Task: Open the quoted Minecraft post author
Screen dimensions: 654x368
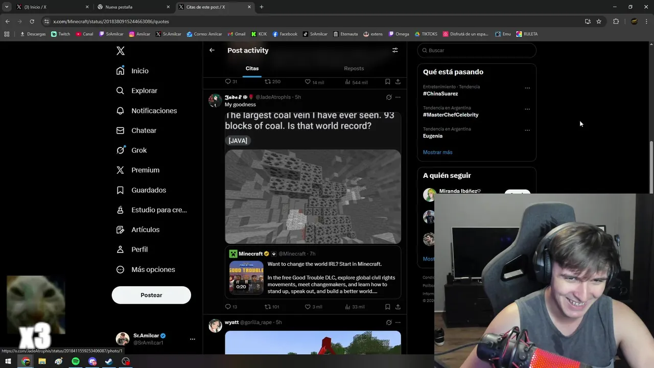Action: 250,254
